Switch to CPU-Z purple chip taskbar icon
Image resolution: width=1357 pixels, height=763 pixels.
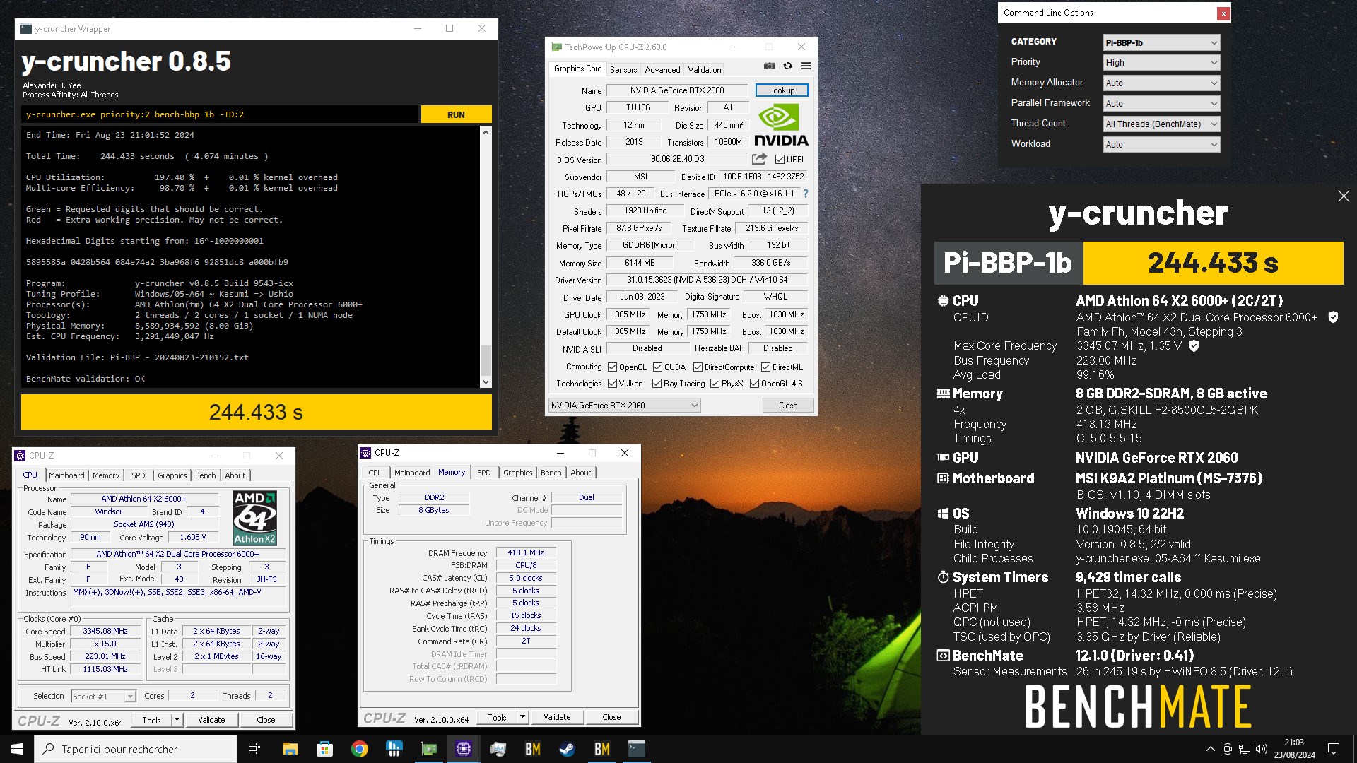[x=464, y=749]
